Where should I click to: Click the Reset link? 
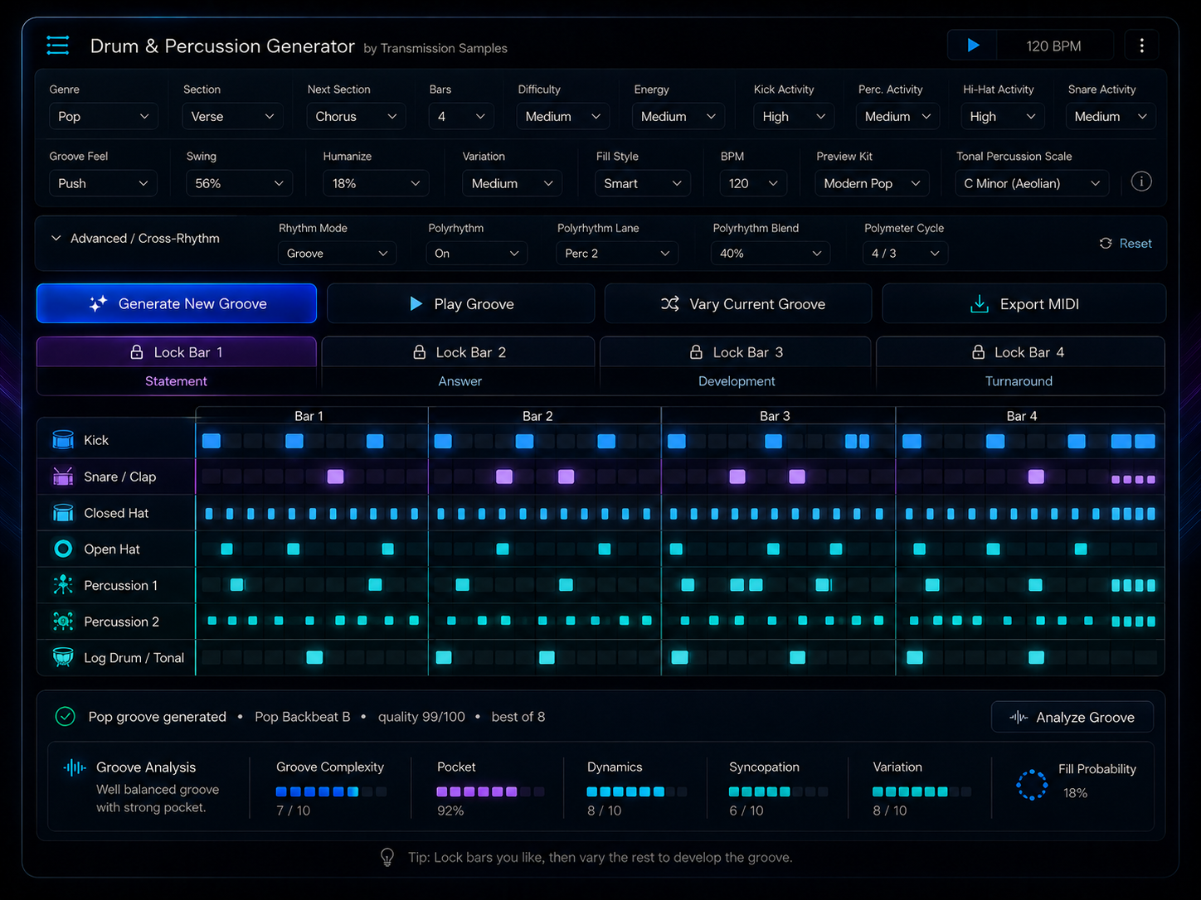click(x=1135, y=244)
